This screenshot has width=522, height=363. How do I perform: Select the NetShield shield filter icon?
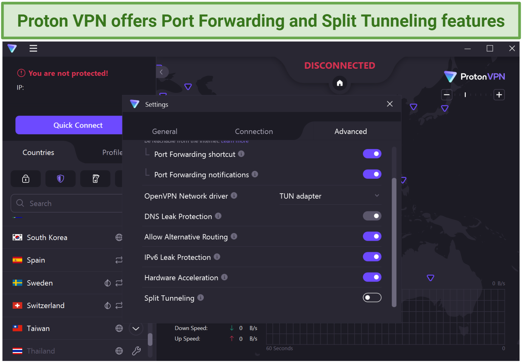(x=60, y=178)
